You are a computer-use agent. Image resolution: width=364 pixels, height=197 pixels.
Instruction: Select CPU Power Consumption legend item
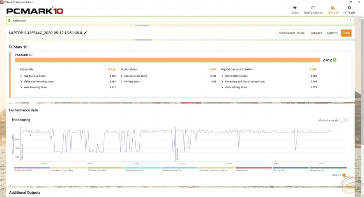pos(217,169)
